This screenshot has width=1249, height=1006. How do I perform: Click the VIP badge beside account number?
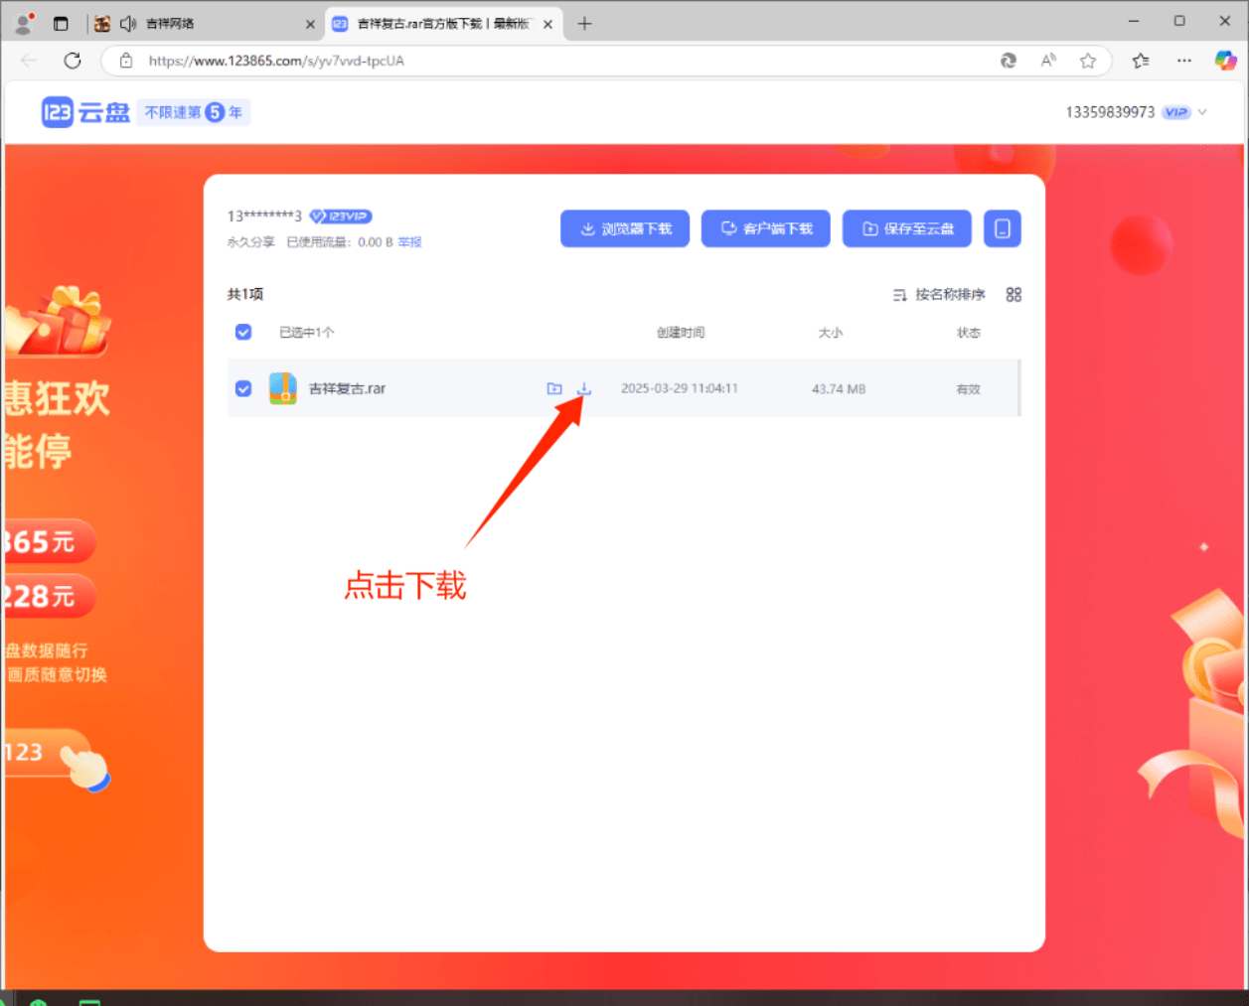coord(1176,112)
